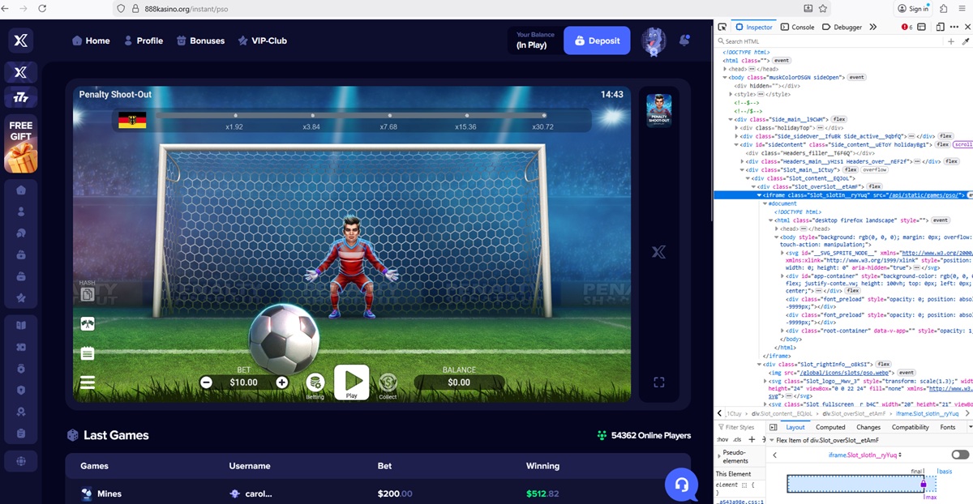Open the FREE GIFT promo icon
Screen dimensions: 973x504
(x=21, y=146)
